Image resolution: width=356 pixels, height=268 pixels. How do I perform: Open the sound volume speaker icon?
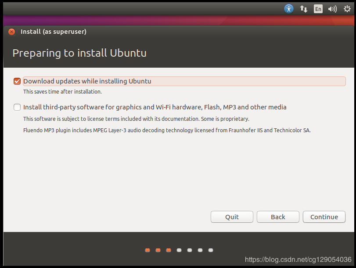click(x=332, y=8)
